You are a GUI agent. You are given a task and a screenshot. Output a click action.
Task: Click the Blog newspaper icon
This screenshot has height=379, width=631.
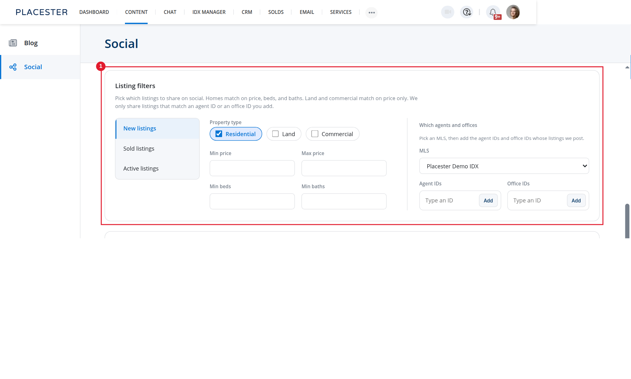[13, 43]
